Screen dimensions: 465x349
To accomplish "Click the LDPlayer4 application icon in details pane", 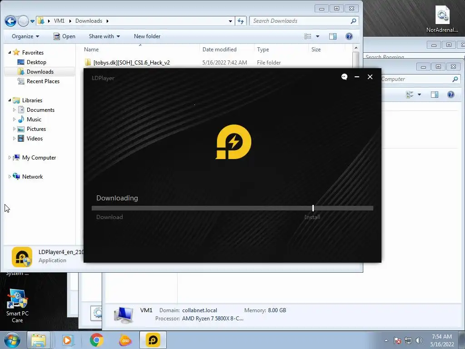I will coord(22,257).
